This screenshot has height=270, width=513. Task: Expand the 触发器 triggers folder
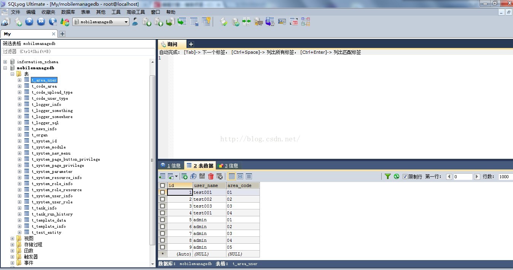pyautogui.click(x=13, y=257)
